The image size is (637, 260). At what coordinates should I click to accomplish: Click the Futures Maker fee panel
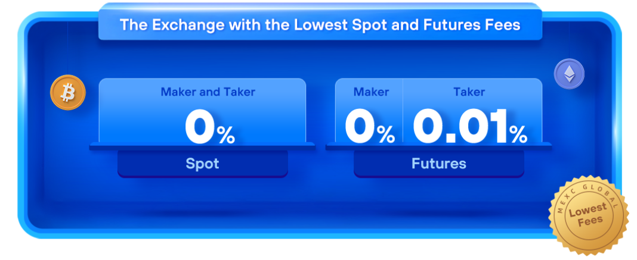[x=369, y=110]
